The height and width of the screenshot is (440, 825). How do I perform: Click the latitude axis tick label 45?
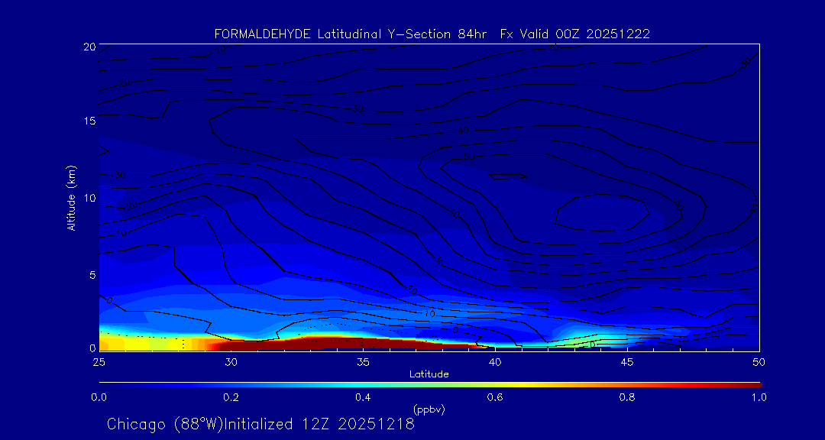click(x=626, y=361)
